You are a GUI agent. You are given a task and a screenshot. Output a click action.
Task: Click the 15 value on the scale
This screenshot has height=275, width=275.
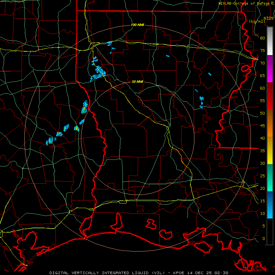[262, 201]
